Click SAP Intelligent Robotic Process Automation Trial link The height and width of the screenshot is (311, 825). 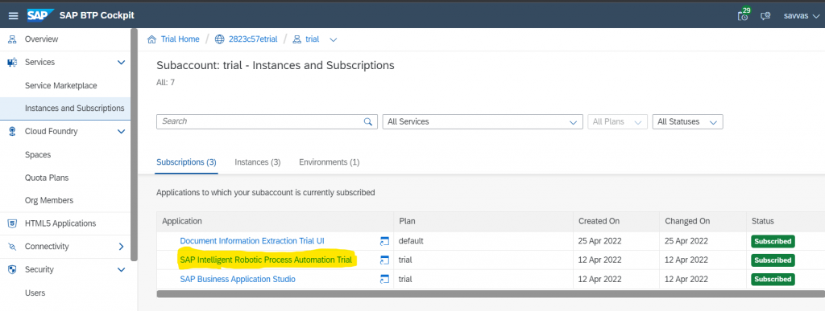point(266,260)
